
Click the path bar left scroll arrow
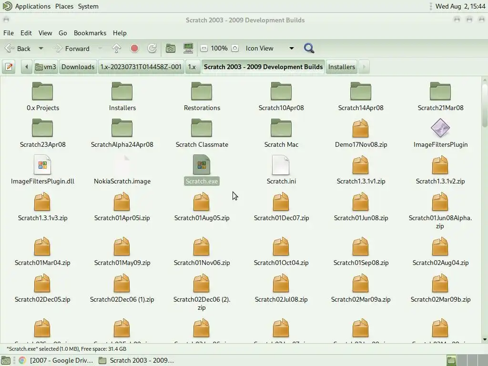tap(27, 67)
